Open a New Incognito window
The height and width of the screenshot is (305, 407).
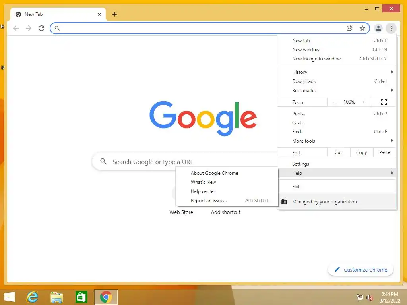click(x=337, y=59)
